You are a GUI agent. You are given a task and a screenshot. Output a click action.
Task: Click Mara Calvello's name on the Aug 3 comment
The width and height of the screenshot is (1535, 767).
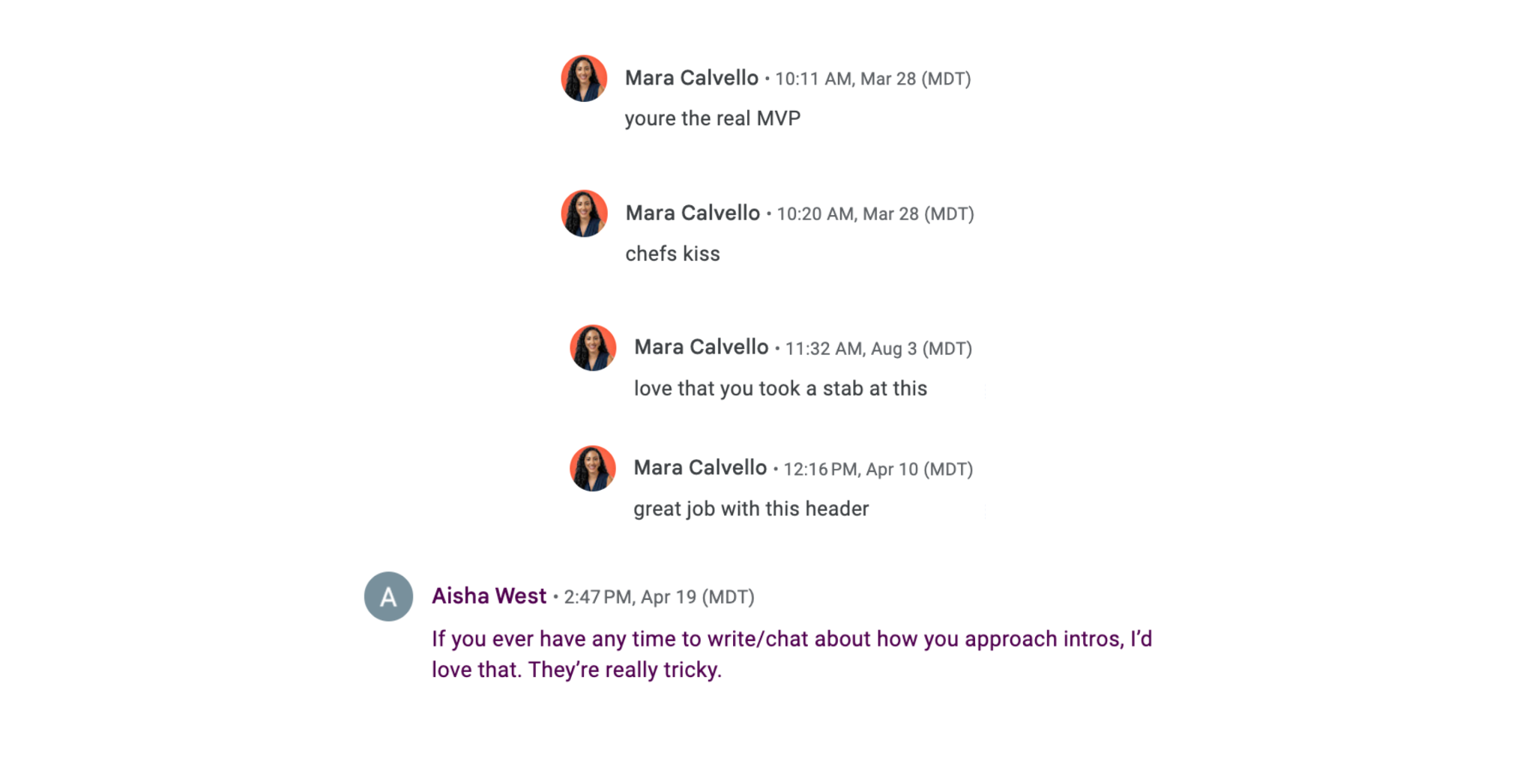pos(701,348)
